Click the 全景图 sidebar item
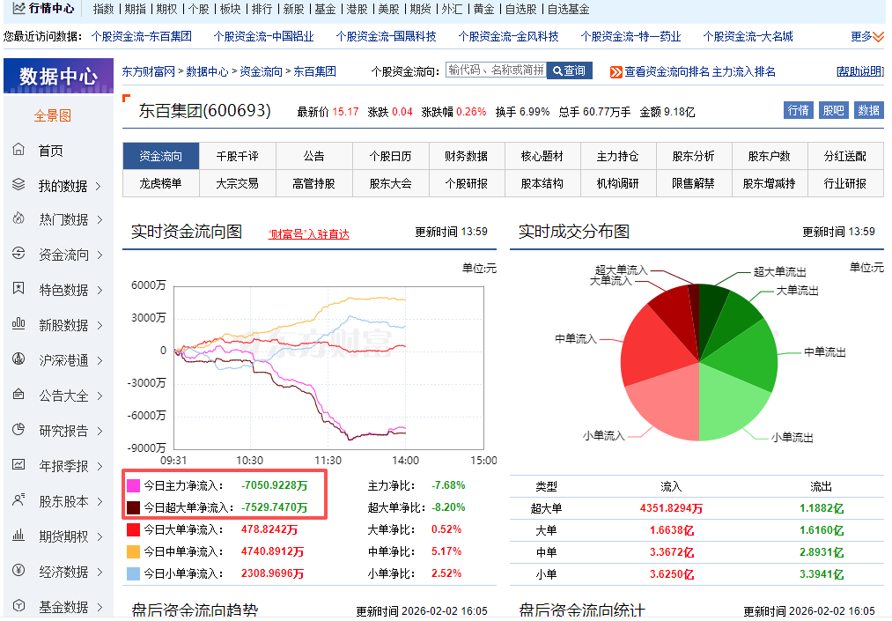The width and height of the screenshot is (892, 621). (x=52, y=115)
